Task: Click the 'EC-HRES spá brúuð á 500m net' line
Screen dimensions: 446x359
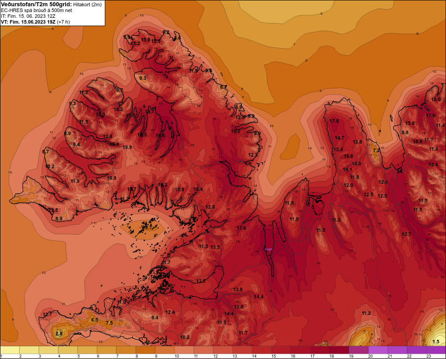Action: click(x=37, y=11)
